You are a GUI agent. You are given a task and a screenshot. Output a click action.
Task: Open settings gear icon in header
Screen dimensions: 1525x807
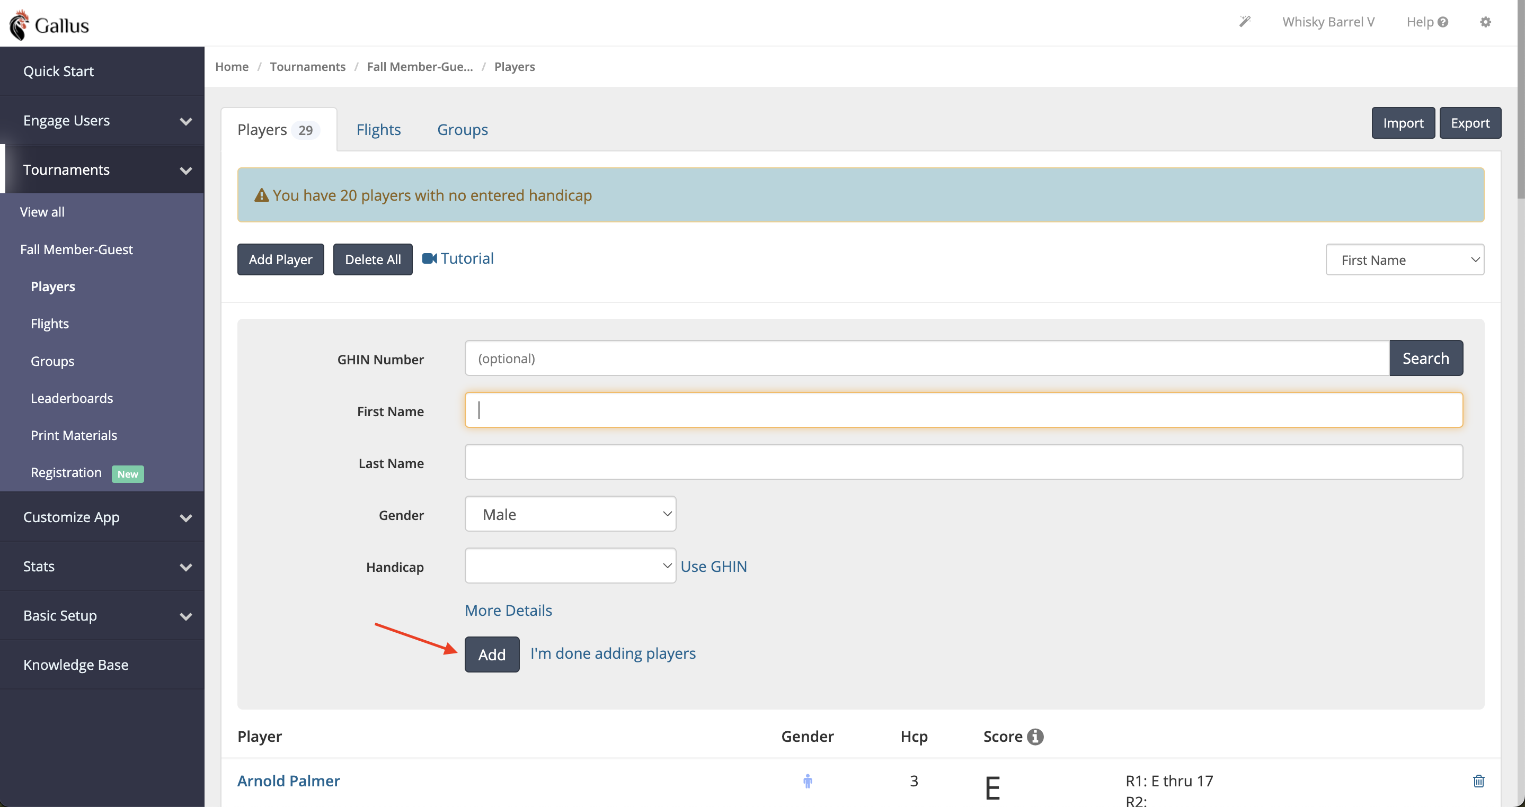(x=1485, y=22)
